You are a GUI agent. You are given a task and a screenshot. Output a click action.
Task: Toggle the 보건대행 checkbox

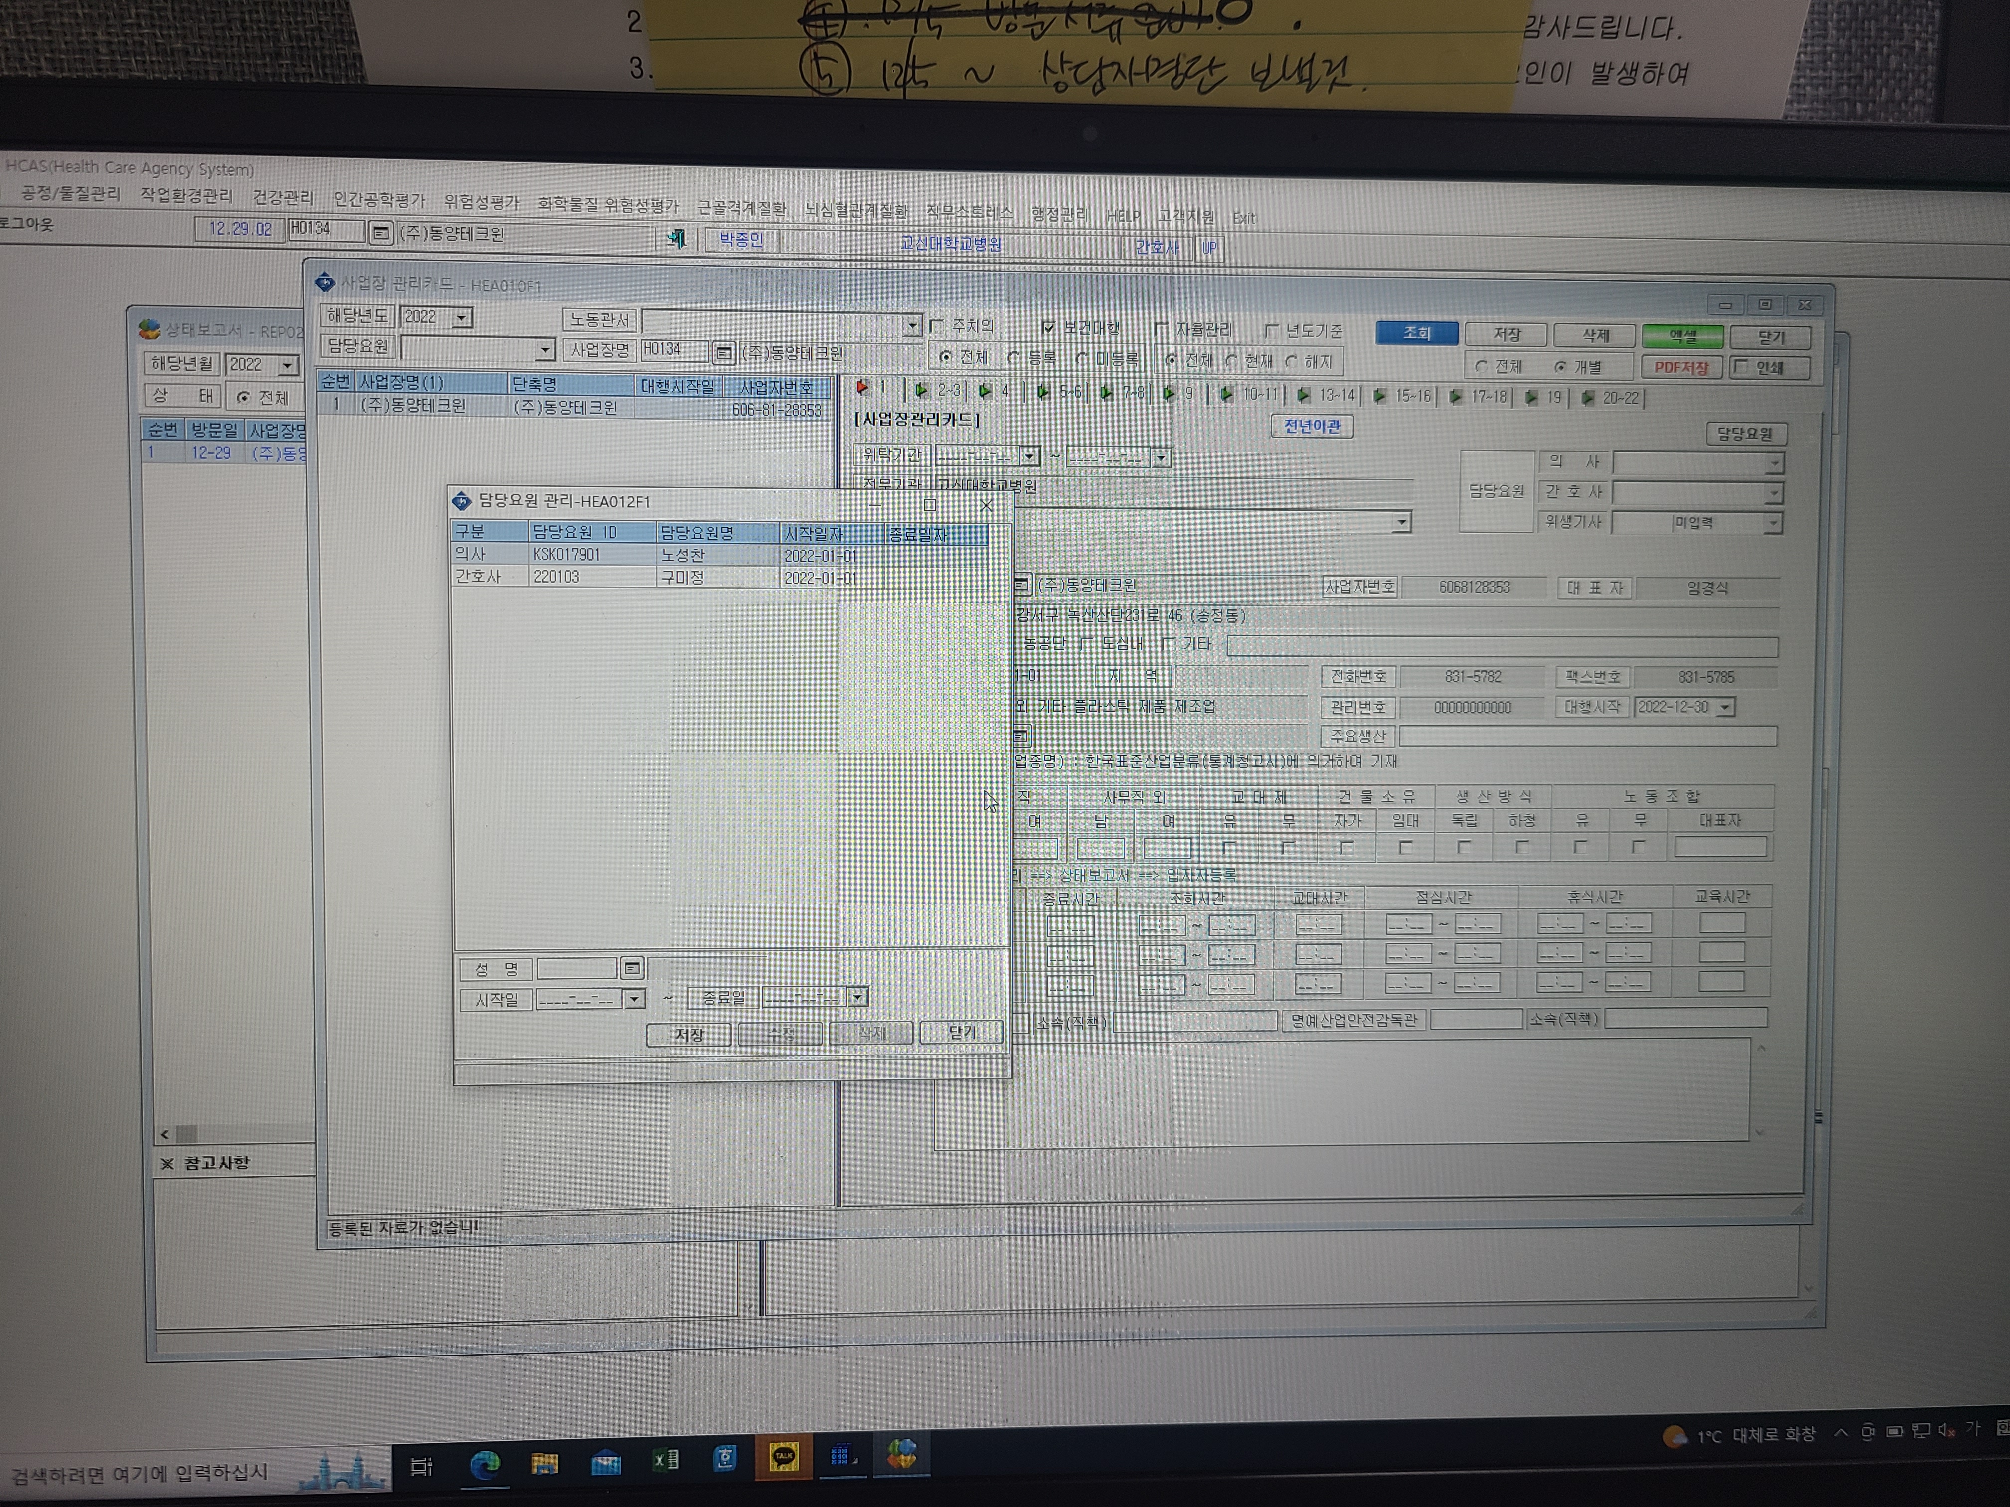(1048, 328)
